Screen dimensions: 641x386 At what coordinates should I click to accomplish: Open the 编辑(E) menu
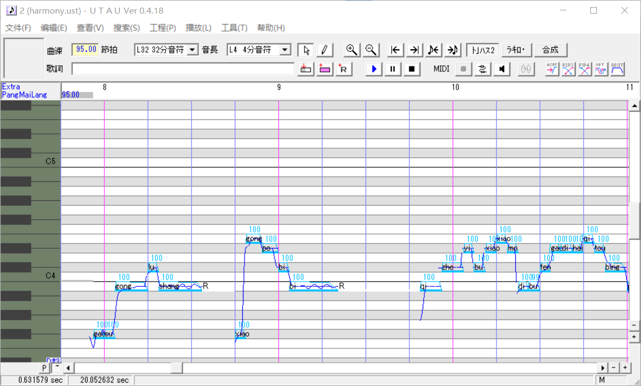coord(53,28)
